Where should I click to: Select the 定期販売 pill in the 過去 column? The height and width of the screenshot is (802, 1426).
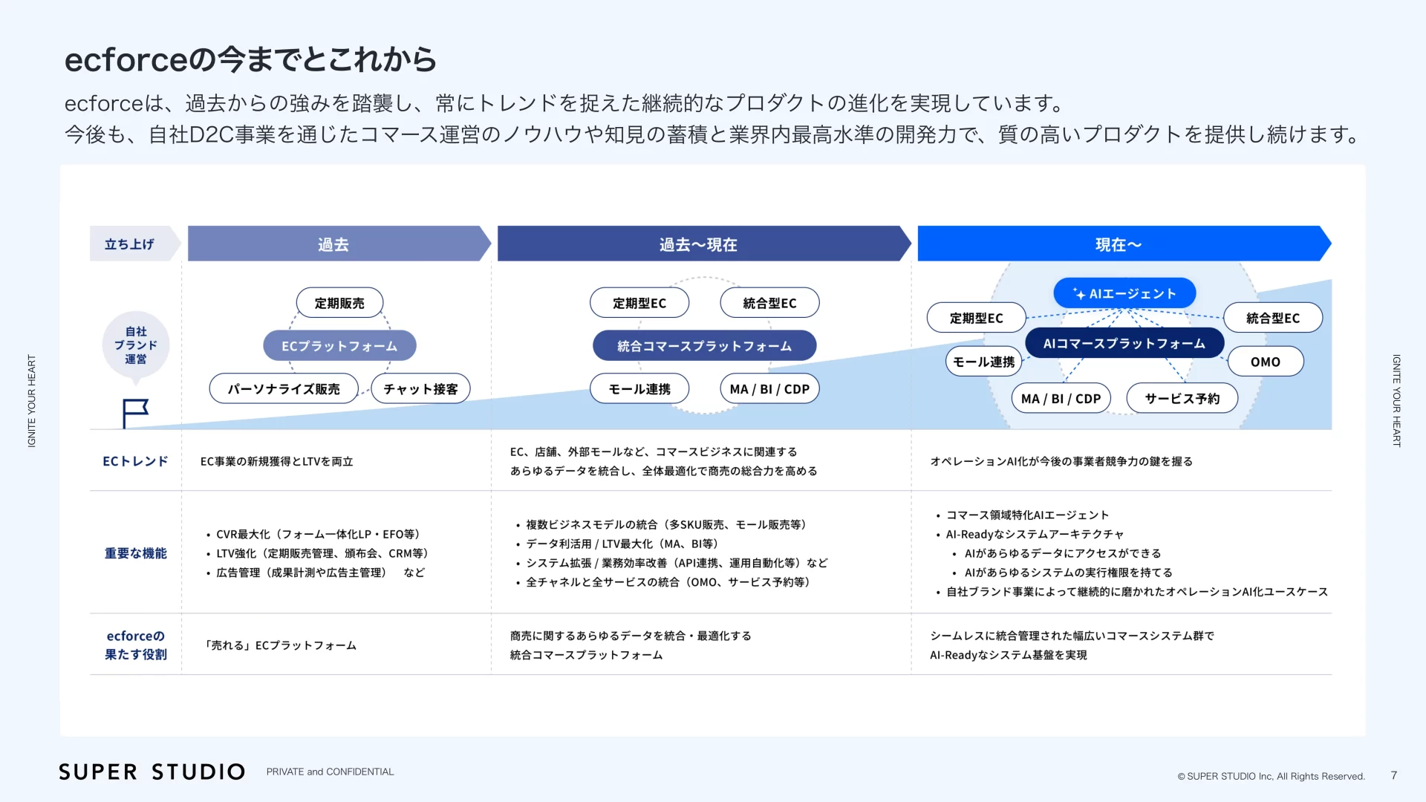point(339,302)
